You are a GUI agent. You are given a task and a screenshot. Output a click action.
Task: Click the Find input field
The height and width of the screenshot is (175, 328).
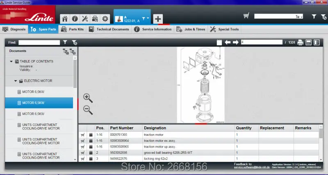tap(39, 43)
